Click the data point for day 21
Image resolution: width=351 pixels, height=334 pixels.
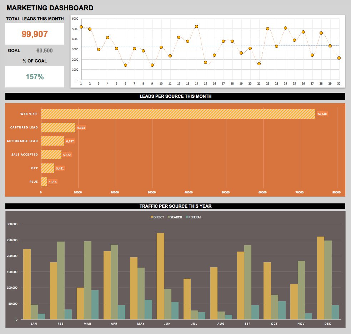[259, 64]
